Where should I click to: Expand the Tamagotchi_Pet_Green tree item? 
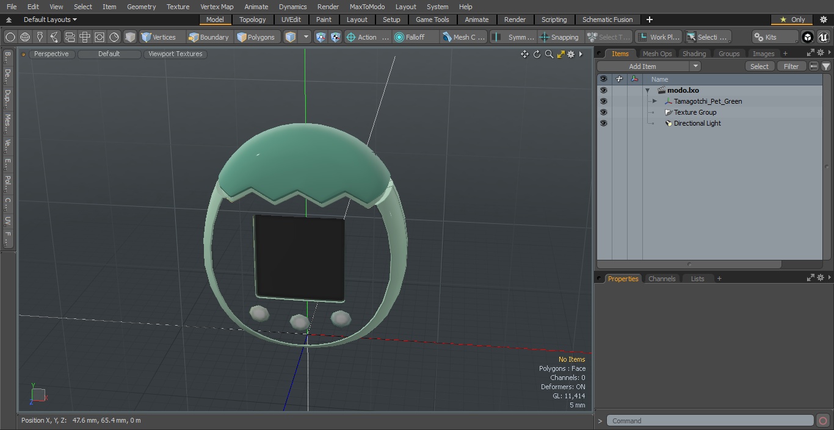[655, 101]
